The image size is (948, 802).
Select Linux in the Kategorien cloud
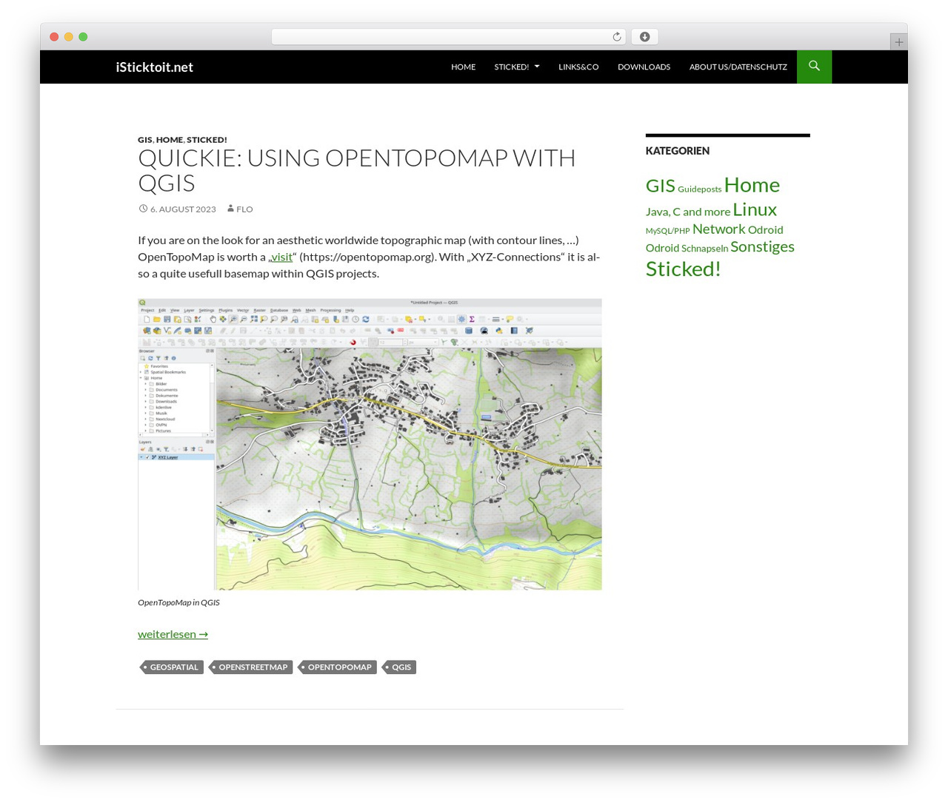point(755,209)
